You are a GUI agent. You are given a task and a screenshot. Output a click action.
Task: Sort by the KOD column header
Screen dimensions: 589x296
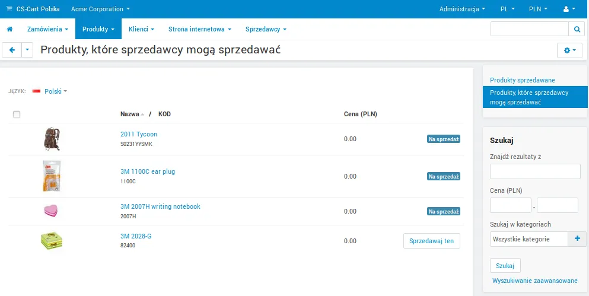pos(164,114)
